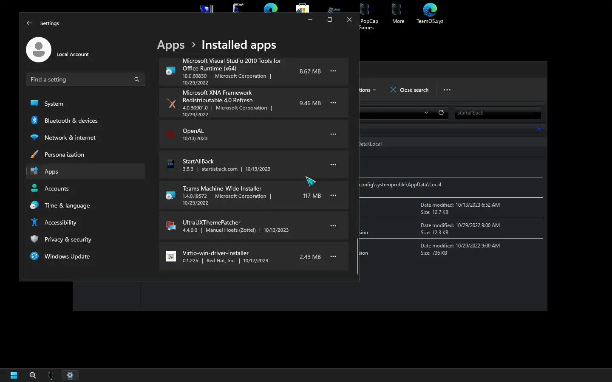Open the three-dot menu for StartAllBack
612x382 pixels.
pyautogui.click(x=333, y=165)
